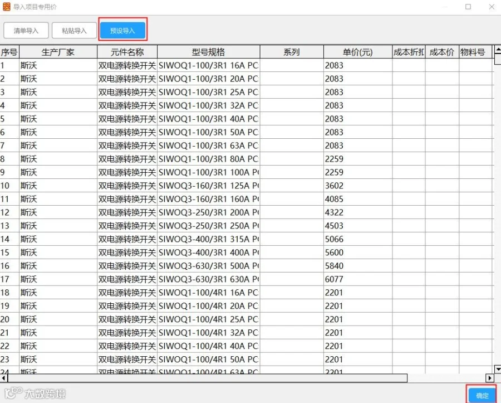The height and width of the screenshot is (403, 501).
Task: Click 成本价 cell in row 8
Action: [x=442, y=159]
